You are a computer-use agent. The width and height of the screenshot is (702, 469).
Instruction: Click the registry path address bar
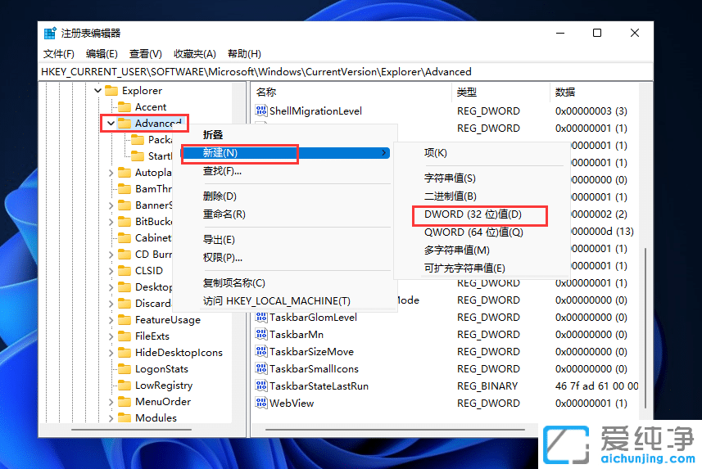pos(346,72)
